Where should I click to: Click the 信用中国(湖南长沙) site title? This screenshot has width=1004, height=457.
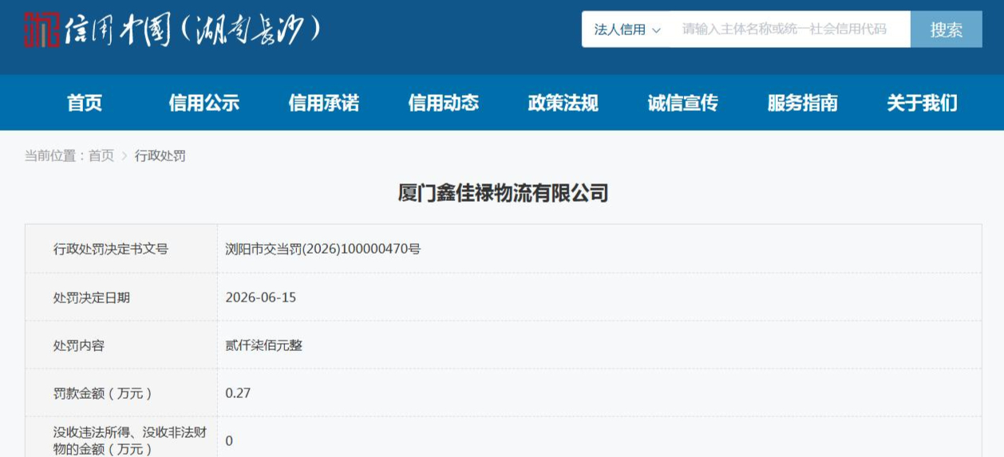click(194, 30)
